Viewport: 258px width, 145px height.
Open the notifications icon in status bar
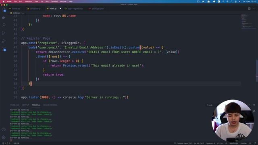[255, 143]
